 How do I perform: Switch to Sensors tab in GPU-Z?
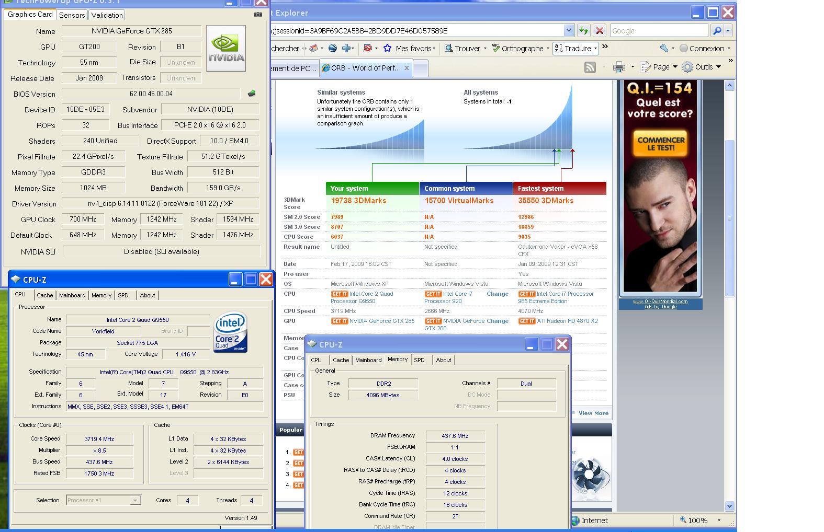coord(72,15)
